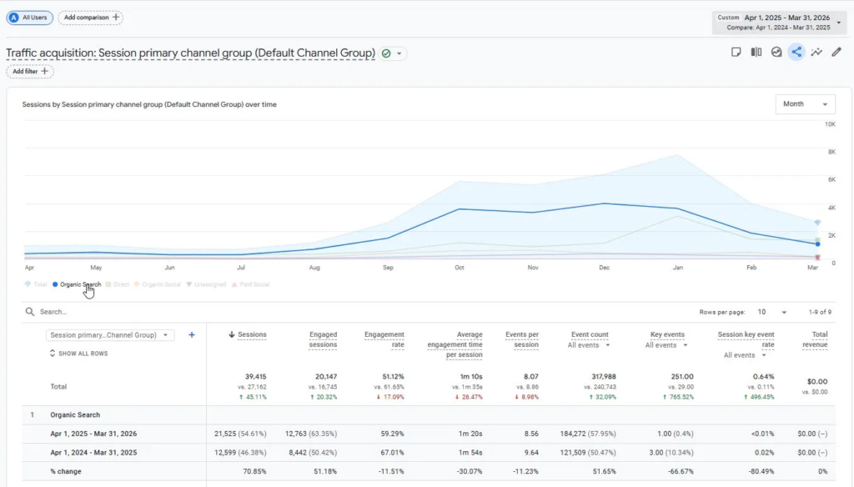Open the Month granularity dropdown
854x487 pixels.
(x=805, y=104)
